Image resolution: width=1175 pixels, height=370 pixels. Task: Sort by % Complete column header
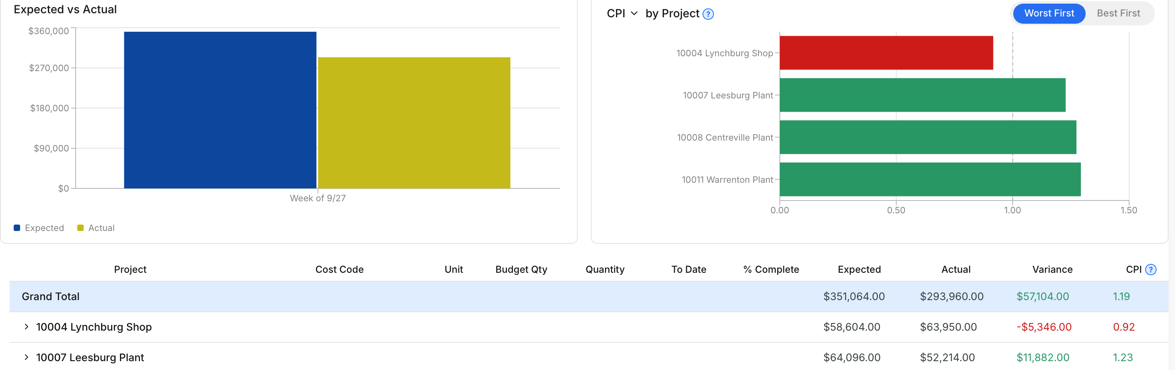[x=771, y=269]
